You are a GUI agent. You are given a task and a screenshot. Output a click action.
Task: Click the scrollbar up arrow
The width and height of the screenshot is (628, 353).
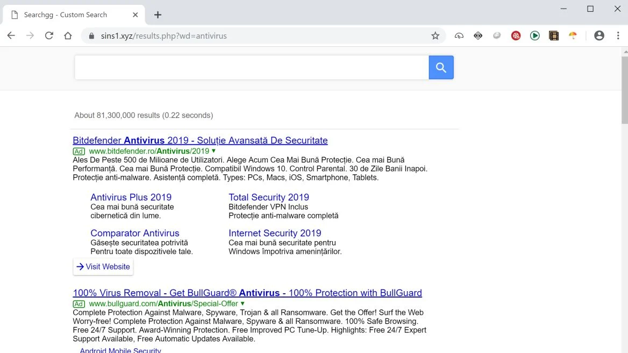625,52
